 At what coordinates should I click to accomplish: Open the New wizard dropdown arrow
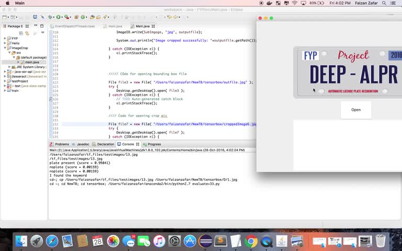(8, 17)
